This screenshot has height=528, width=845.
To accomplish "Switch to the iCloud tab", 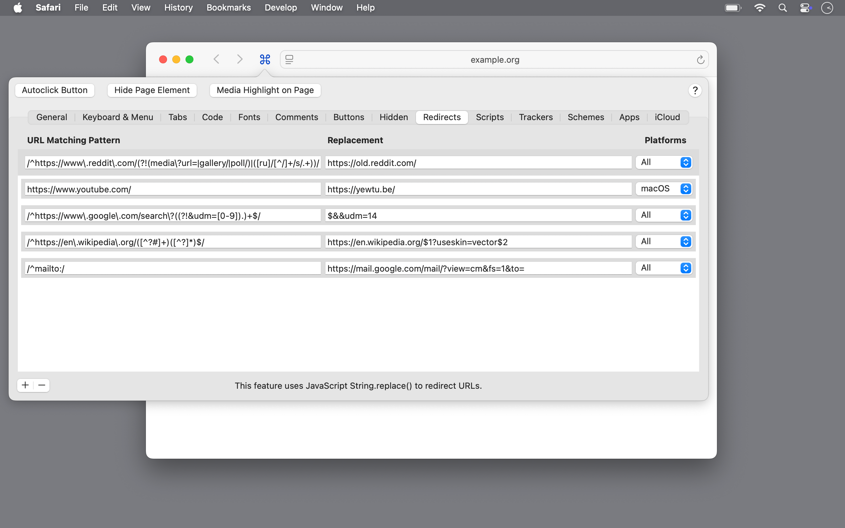I will [x=667, y=117].
